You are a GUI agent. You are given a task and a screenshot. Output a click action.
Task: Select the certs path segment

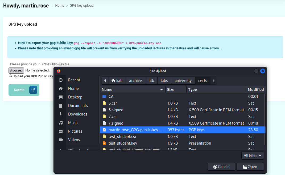pos(203,81)
